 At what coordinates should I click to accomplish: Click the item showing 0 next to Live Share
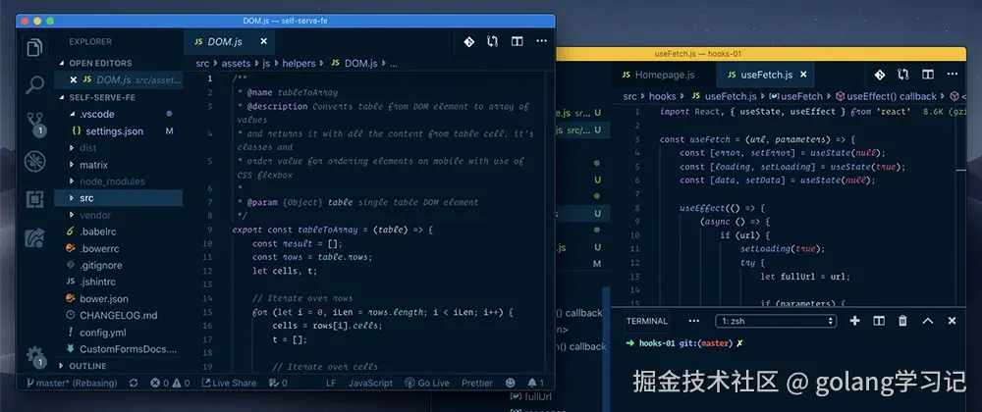(x=278, y=383)
